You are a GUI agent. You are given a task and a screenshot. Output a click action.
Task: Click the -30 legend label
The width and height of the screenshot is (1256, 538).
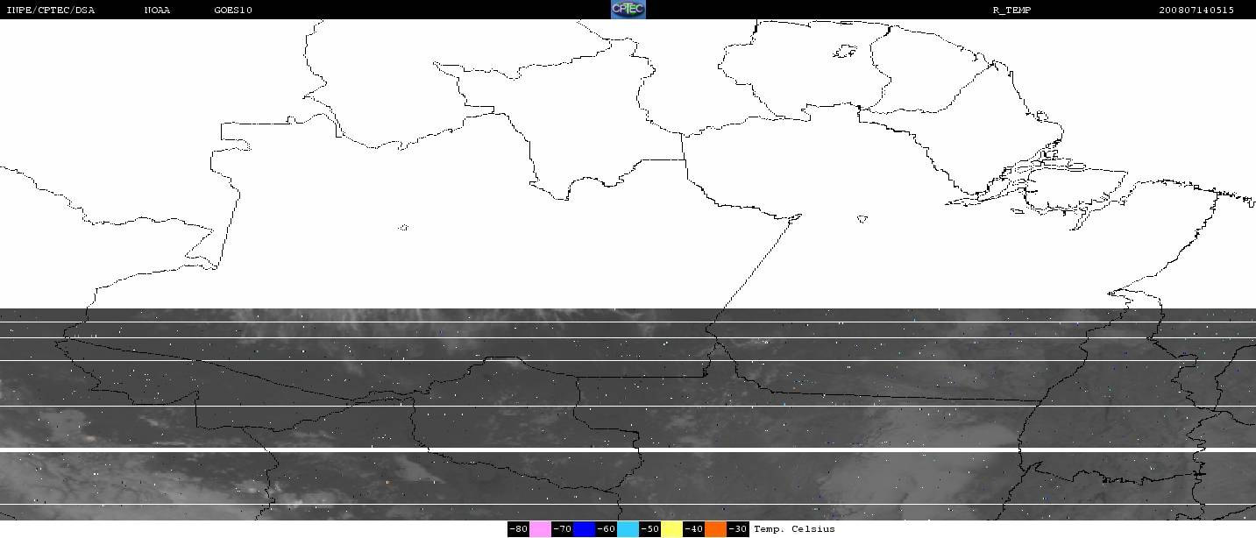(737, 529)
